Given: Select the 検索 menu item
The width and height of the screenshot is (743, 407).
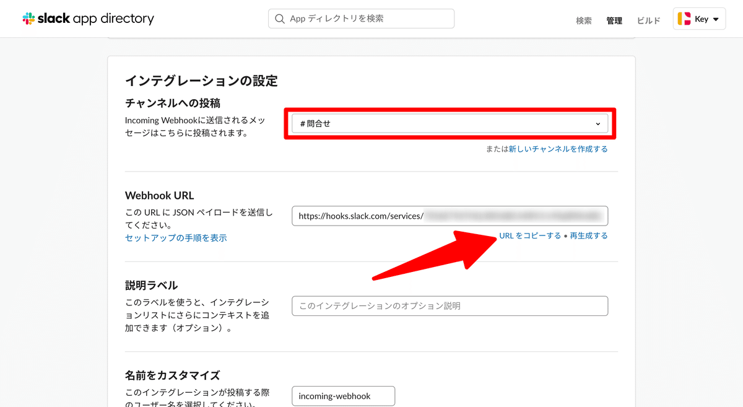Looking at the screenshot, I should coord(583,20).
